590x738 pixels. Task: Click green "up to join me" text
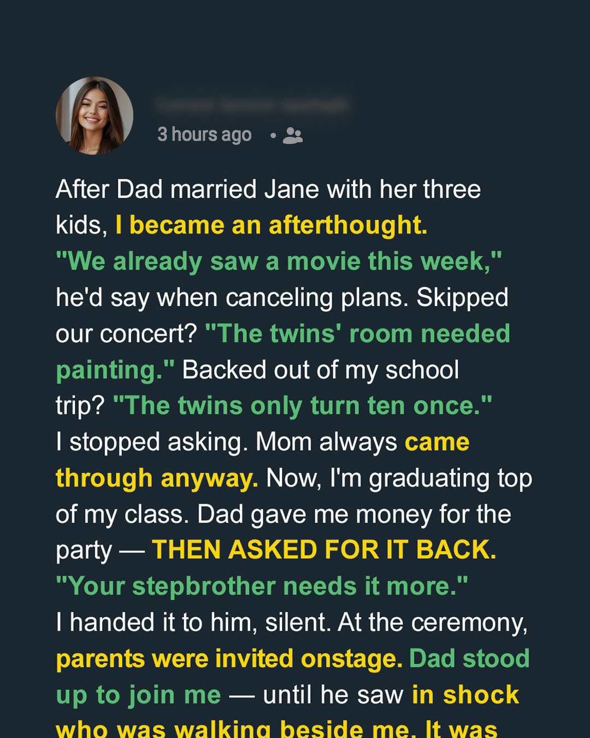pos(139,695)
